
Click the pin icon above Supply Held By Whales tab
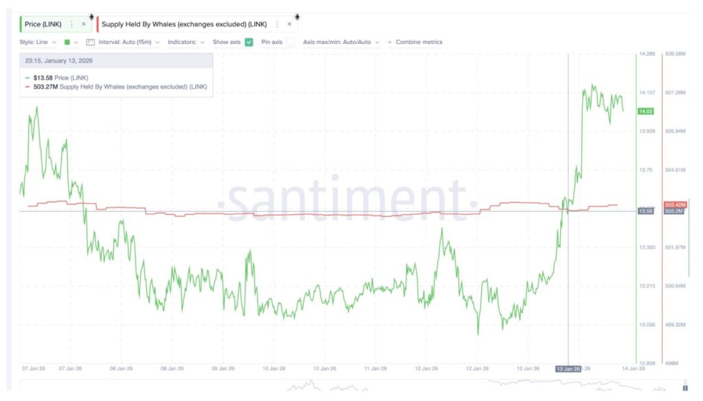coord(297,16)
